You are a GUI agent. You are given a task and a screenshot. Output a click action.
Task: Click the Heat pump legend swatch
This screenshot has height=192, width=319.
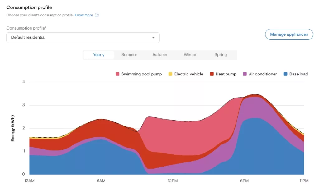pyautogui.click(x=212, y=74)
